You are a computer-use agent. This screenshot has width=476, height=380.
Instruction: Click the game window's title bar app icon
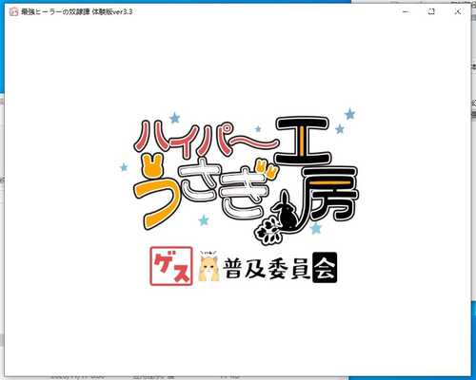13,12
